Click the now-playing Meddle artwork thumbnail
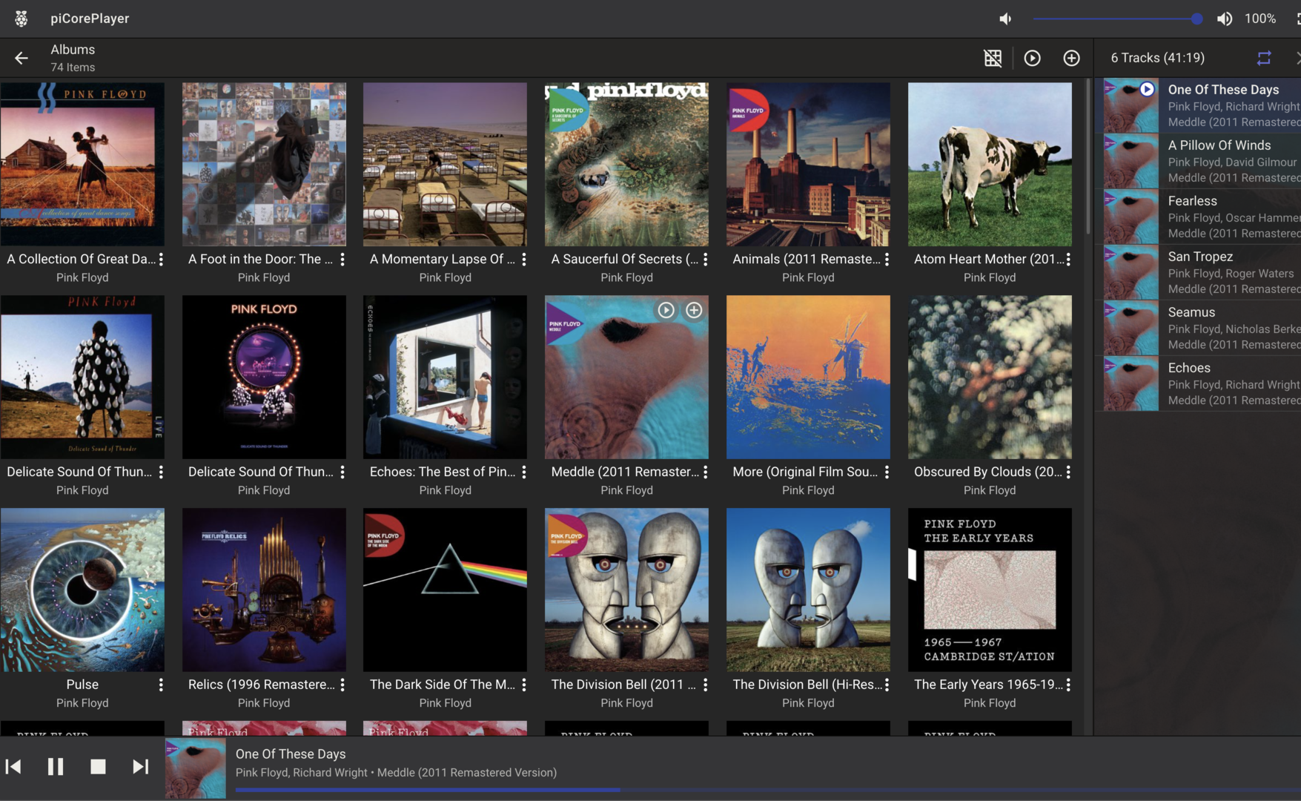Image resolution: width=1301 pixels, height=801 pixels. pyautogui.click(x=196, y=768)
